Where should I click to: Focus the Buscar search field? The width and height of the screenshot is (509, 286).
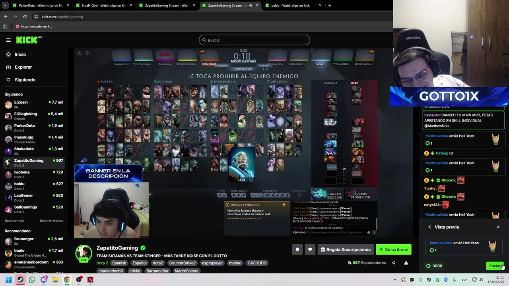point(254,40)
